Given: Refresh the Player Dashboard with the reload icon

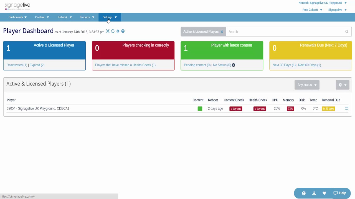Looking at the screenshot, I should pyautogui.click(x=113, y=31).
